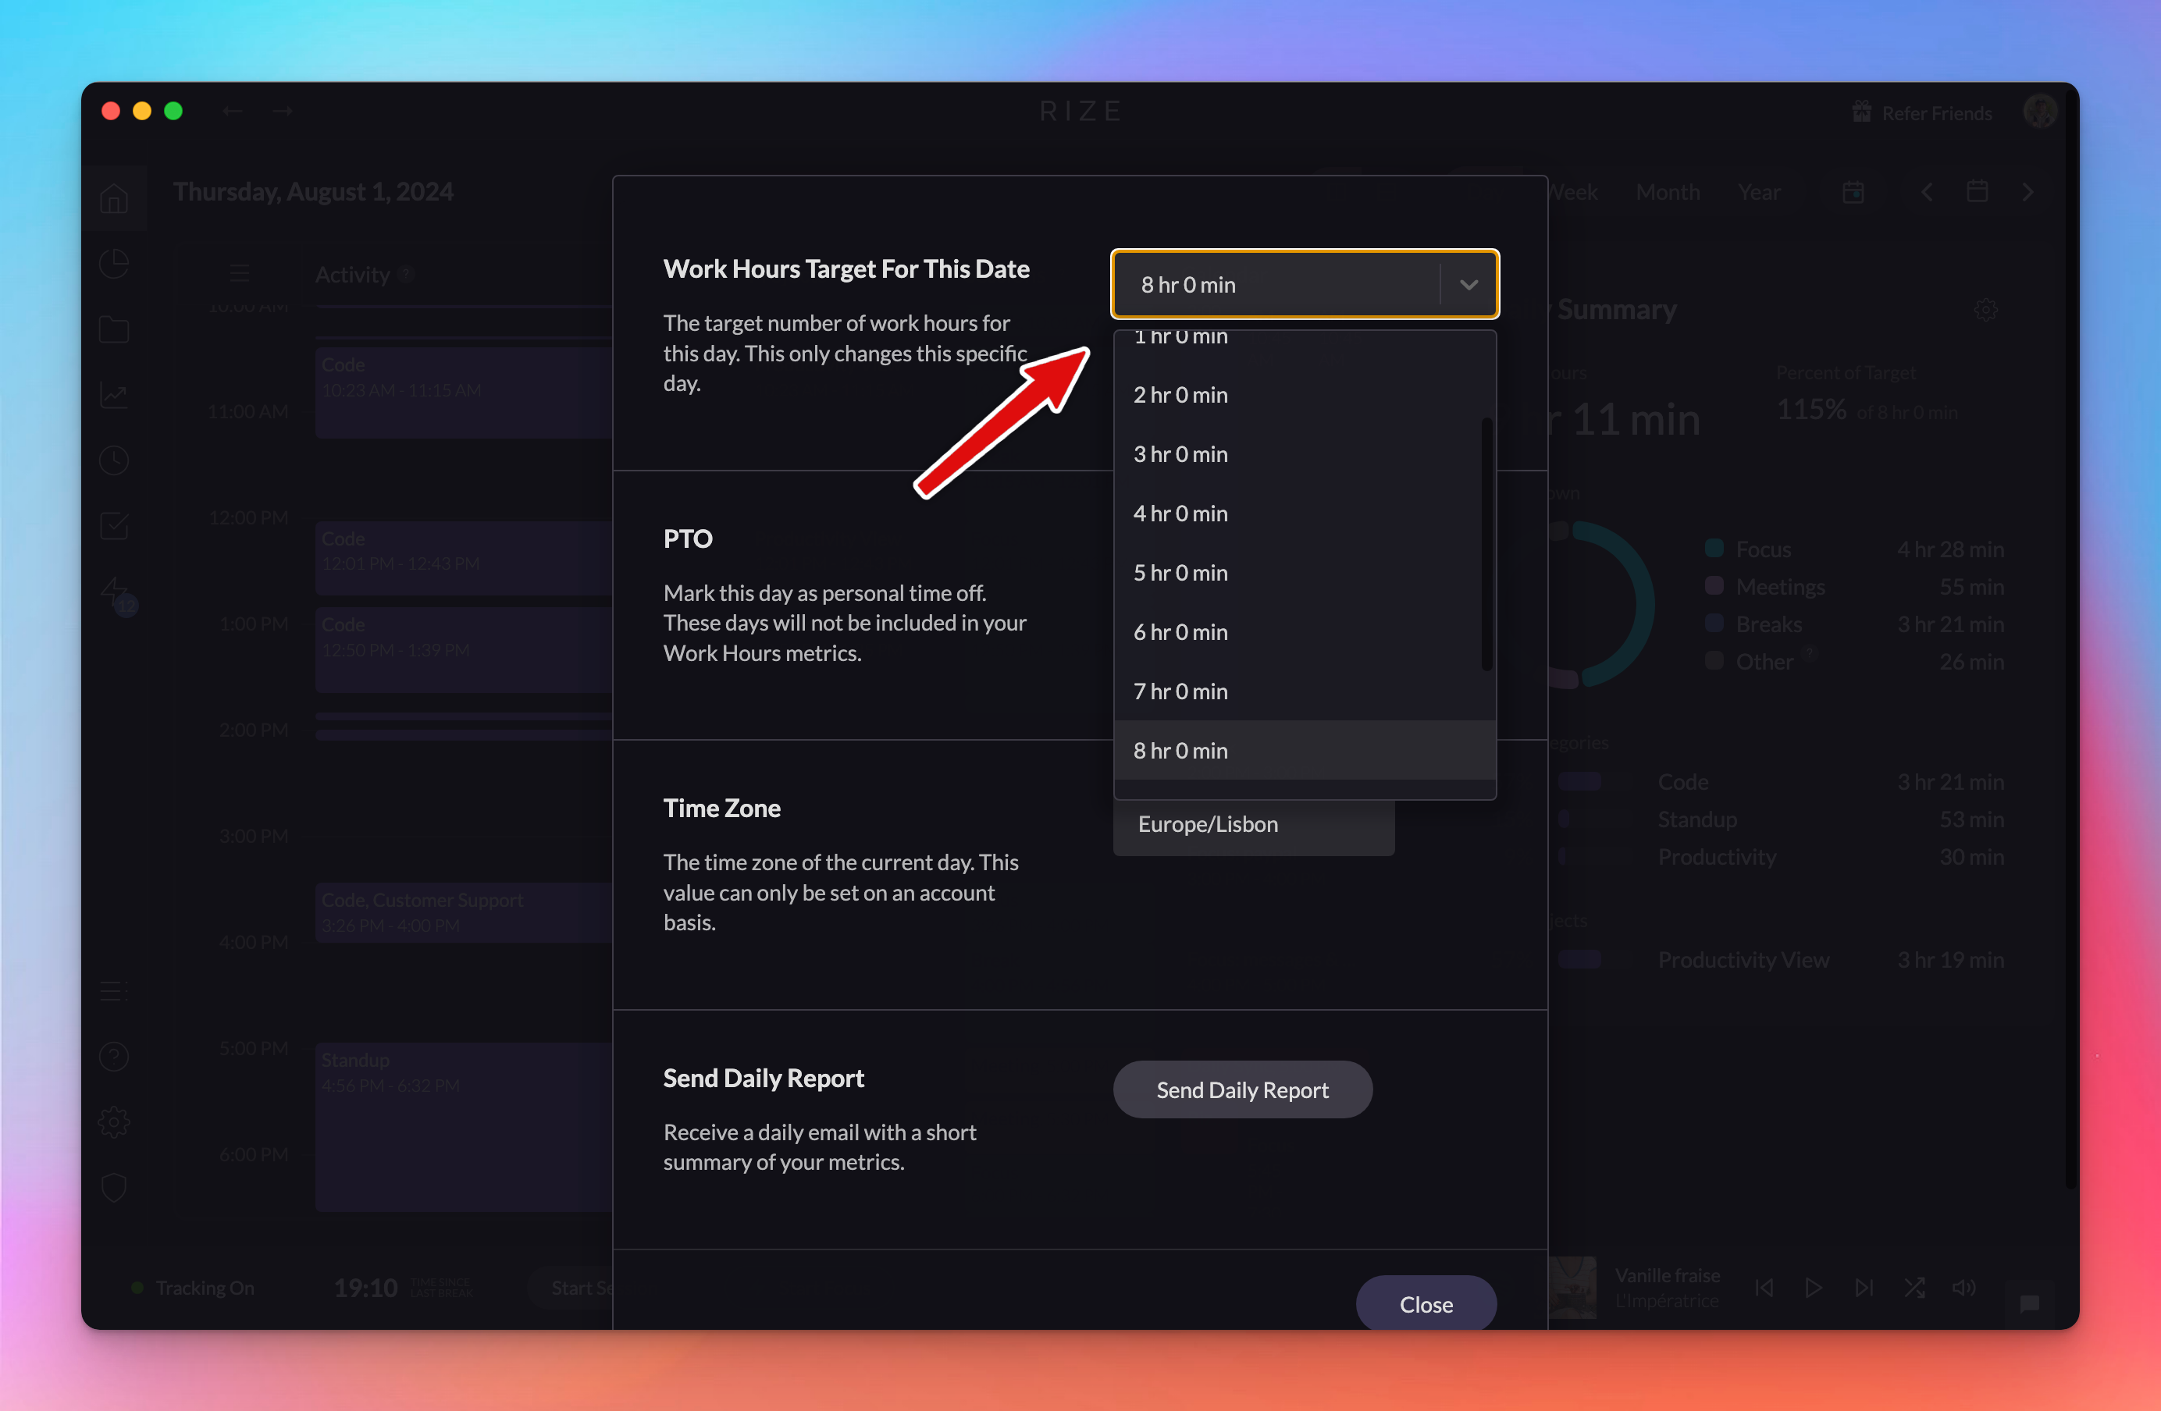
Task: Go back with the left arrow in title bar
Action: tap(233, 111)
